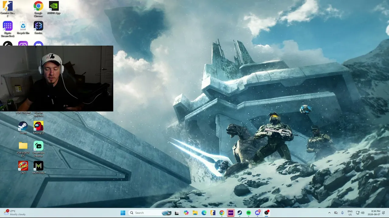The height and width of the screenshot is (218, 389).
Task: Open Discord from the taskbar
Action: (x=258, y=213)
